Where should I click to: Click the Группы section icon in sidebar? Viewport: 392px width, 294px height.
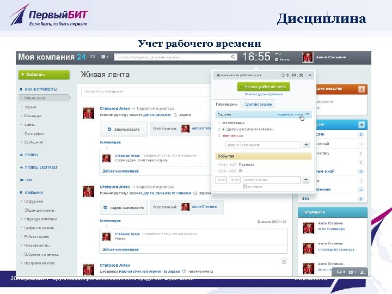click(x=21, y=155)
